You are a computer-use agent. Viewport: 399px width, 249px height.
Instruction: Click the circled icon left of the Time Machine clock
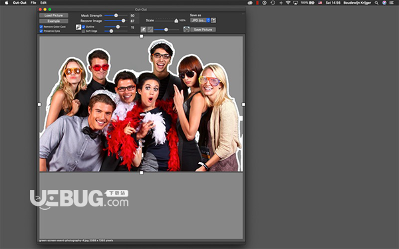265,3
